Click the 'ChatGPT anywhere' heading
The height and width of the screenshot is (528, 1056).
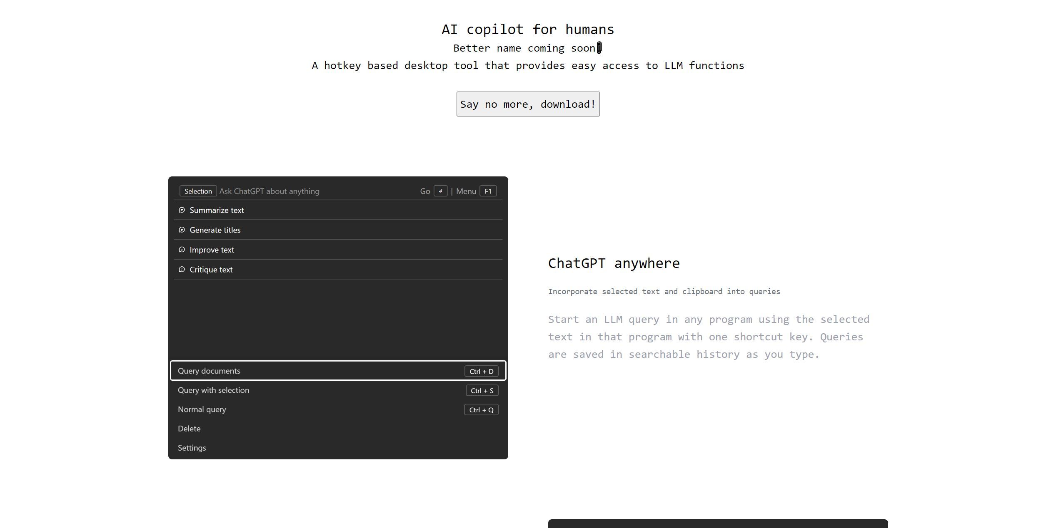point(614,263)
